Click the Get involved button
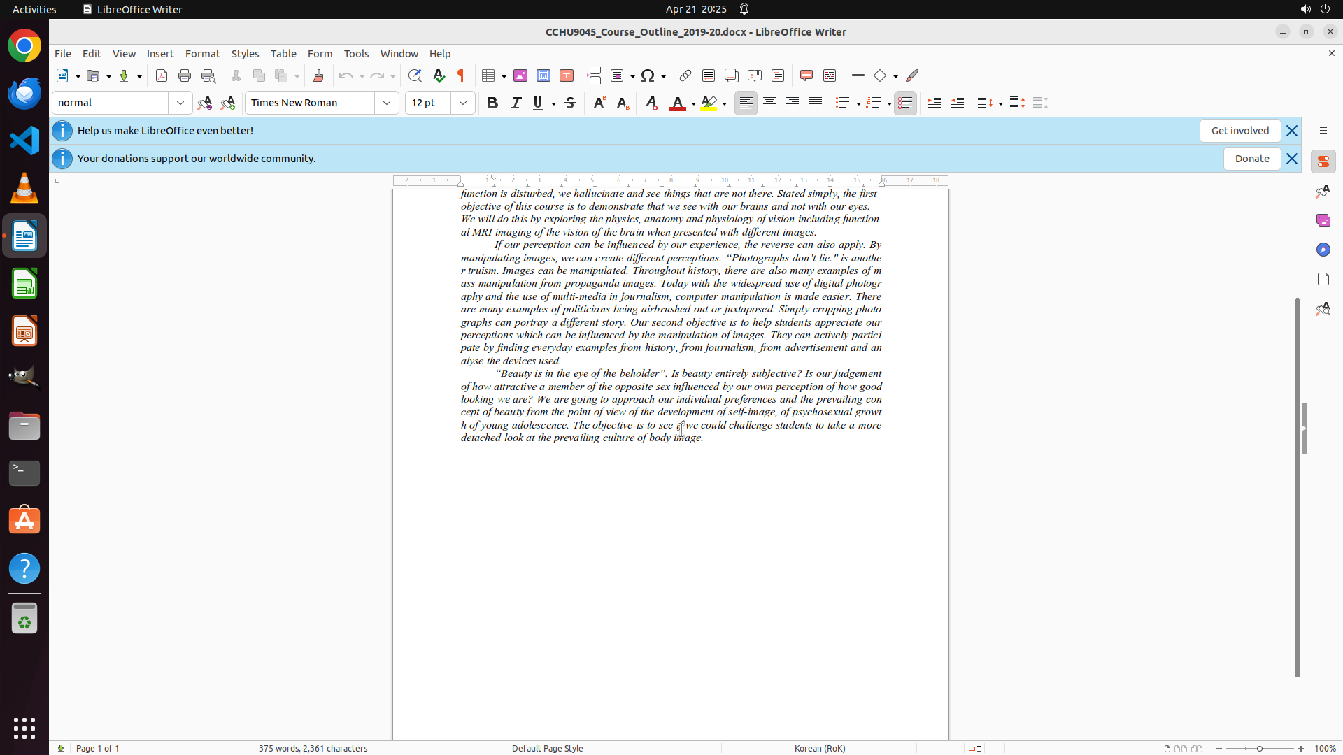 pos(1239,131)
